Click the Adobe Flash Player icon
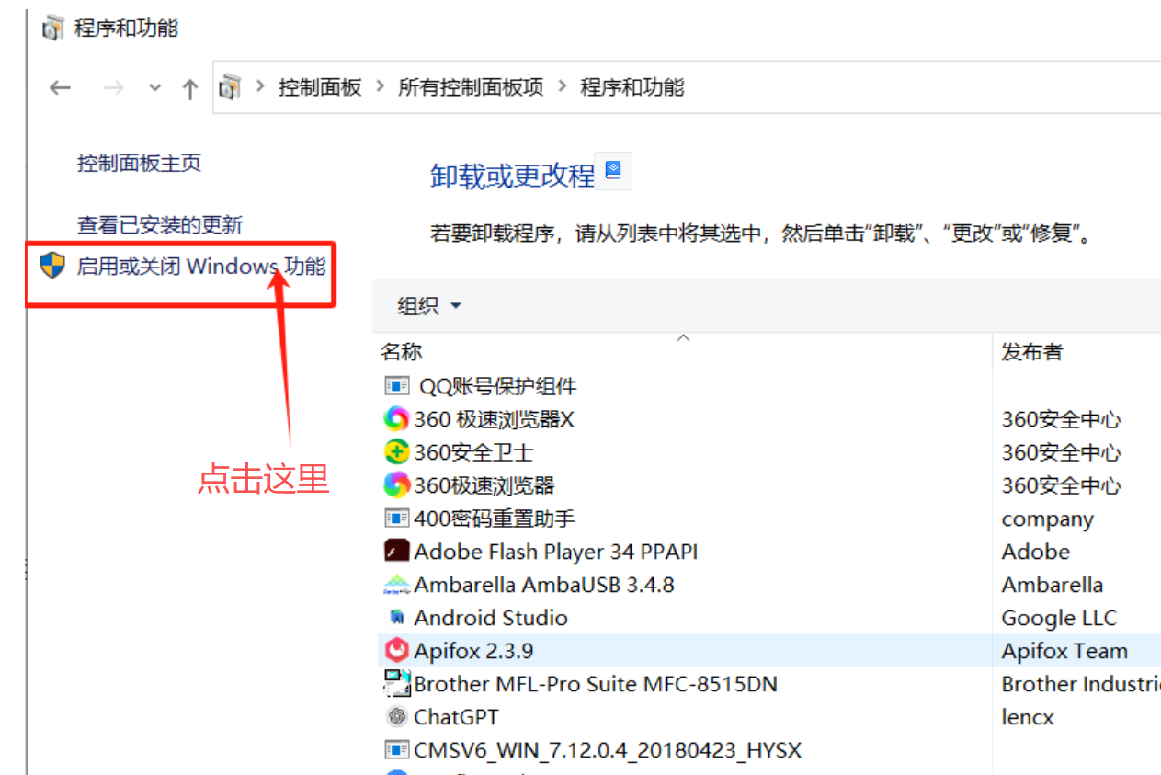The height and width of the screenshot is (775, 1161). click(396, 552)
